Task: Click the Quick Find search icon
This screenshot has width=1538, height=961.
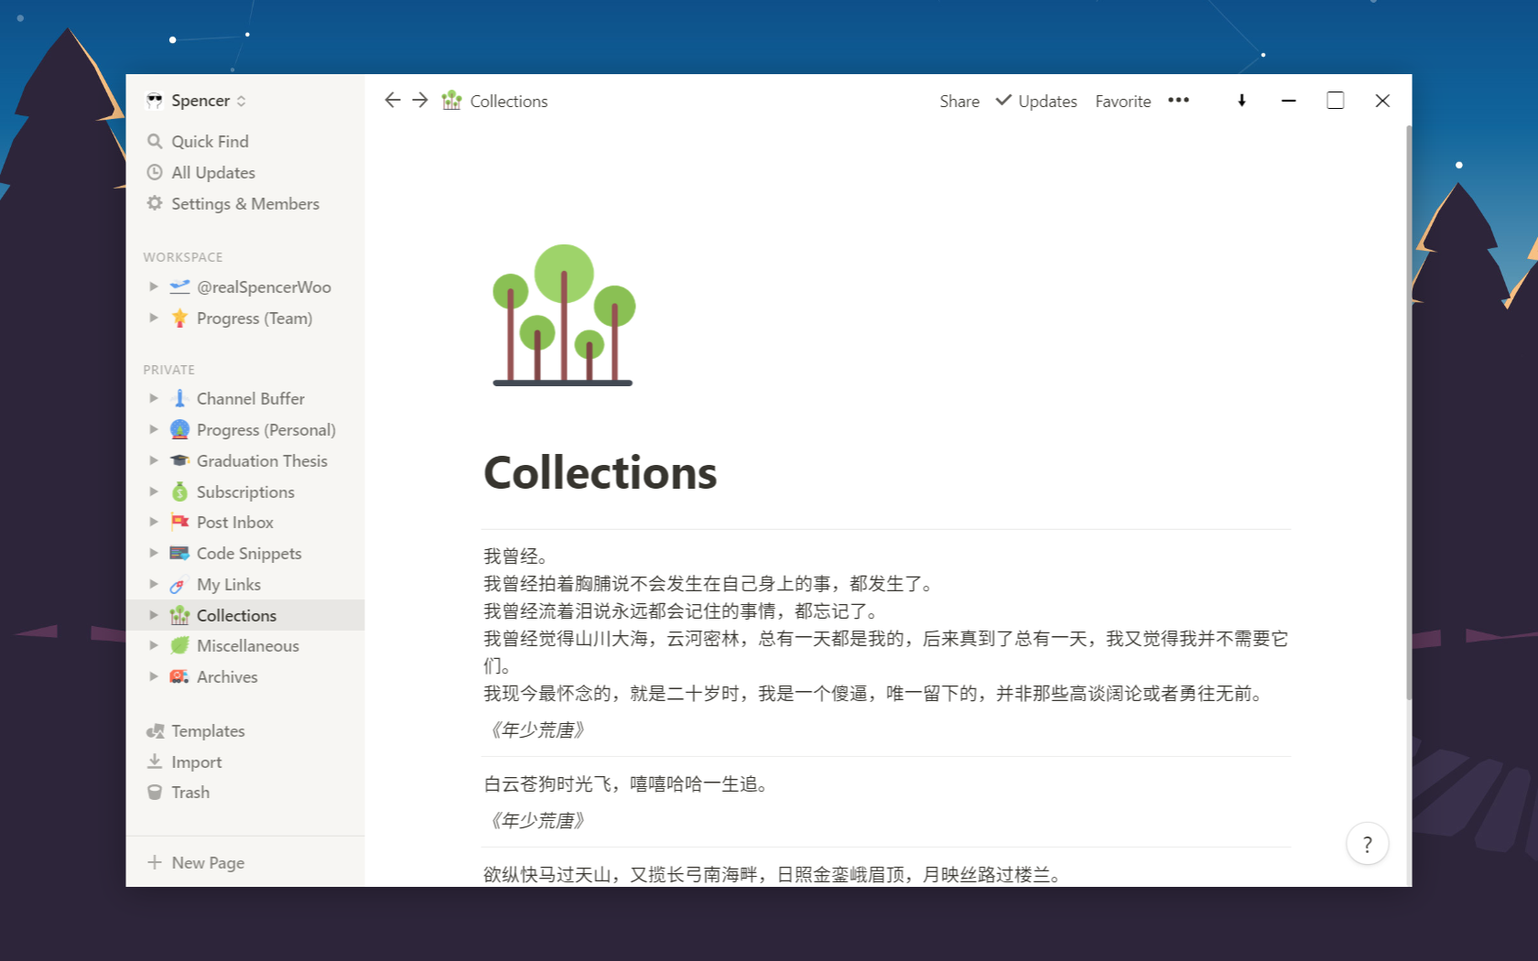Action: (x=155, y=141)
